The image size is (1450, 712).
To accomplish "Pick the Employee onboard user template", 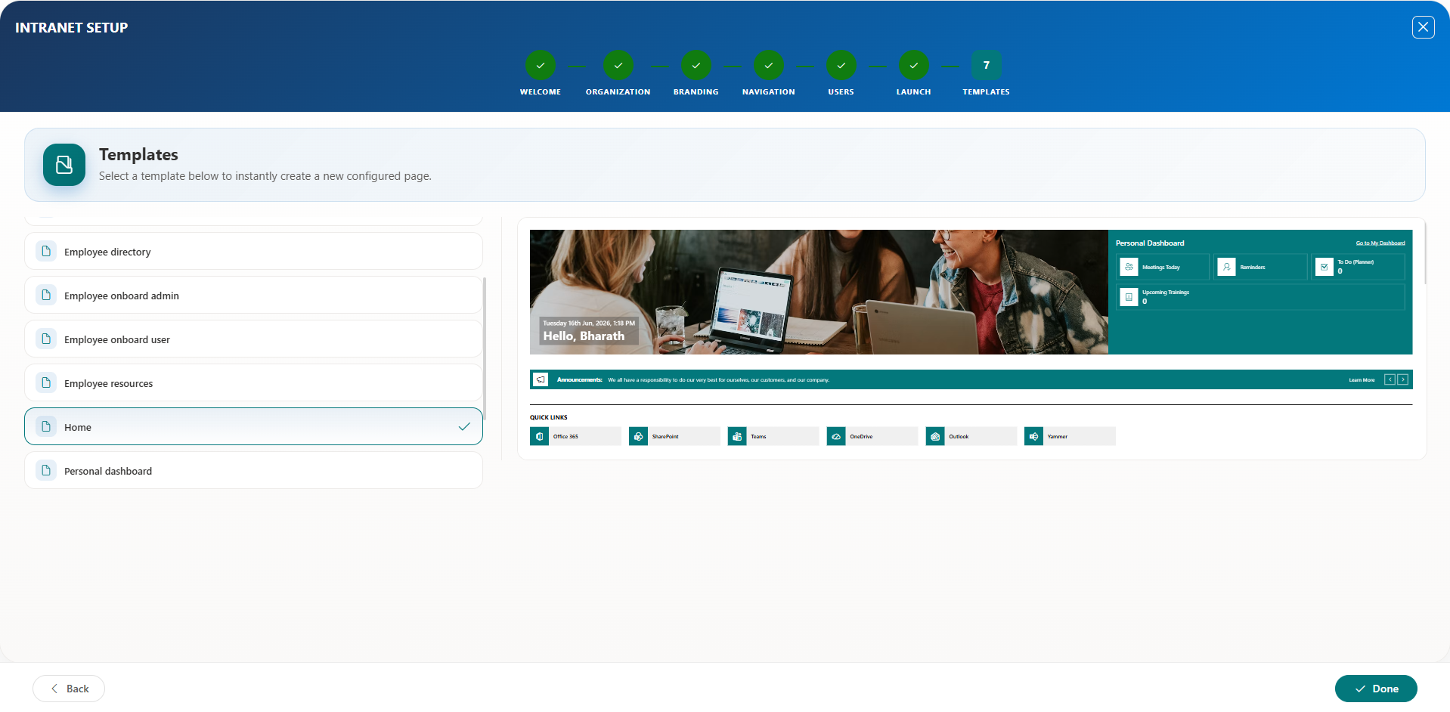I will click(253, 339).
